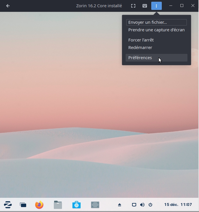The image size is (199, 212).
Task: Open the Files manager in taskbar
Action: (58, 205)
